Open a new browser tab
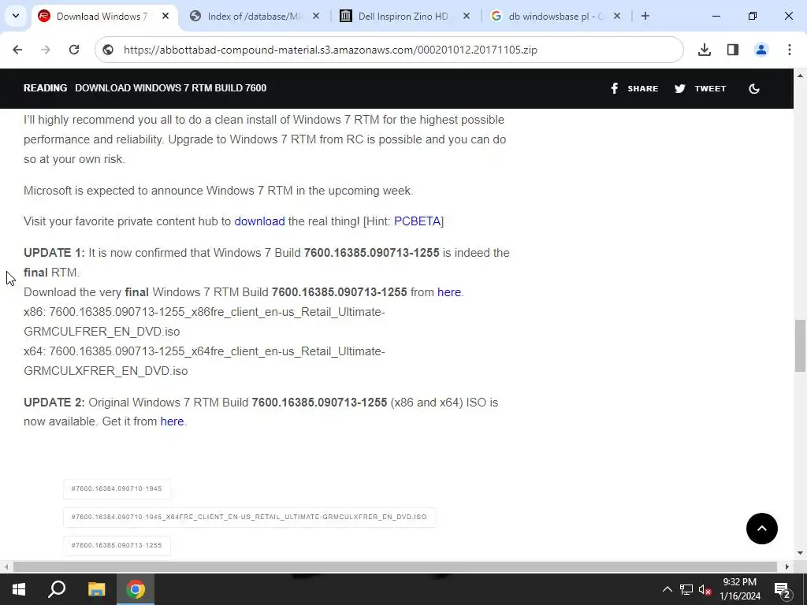 (x=645, y=16)
